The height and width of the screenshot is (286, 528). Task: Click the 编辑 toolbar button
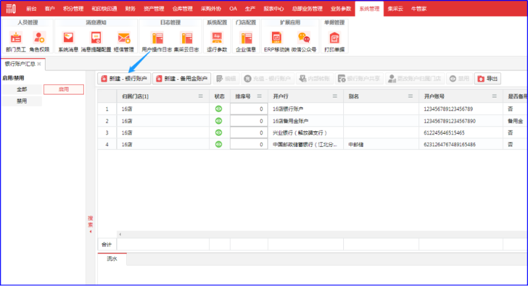226,78
